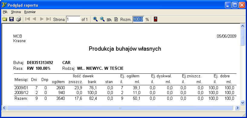The image size is (247, 118).
Task: Click horizontal scrollbar right arrow
Action: [237, 108]
